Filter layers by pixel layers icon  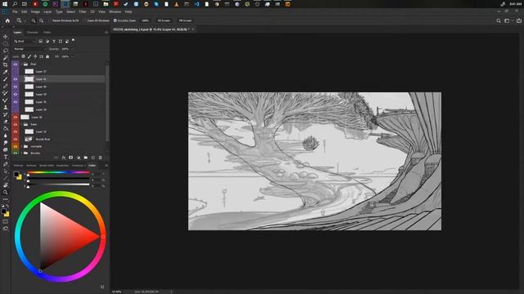coord(40,42)
